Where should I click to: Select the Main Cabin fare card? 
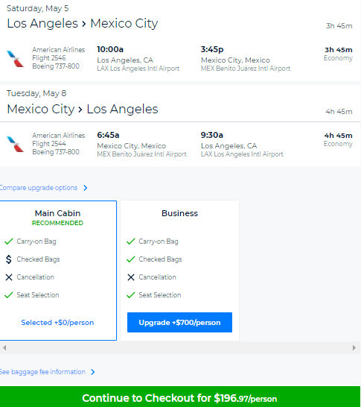point(58,270)
